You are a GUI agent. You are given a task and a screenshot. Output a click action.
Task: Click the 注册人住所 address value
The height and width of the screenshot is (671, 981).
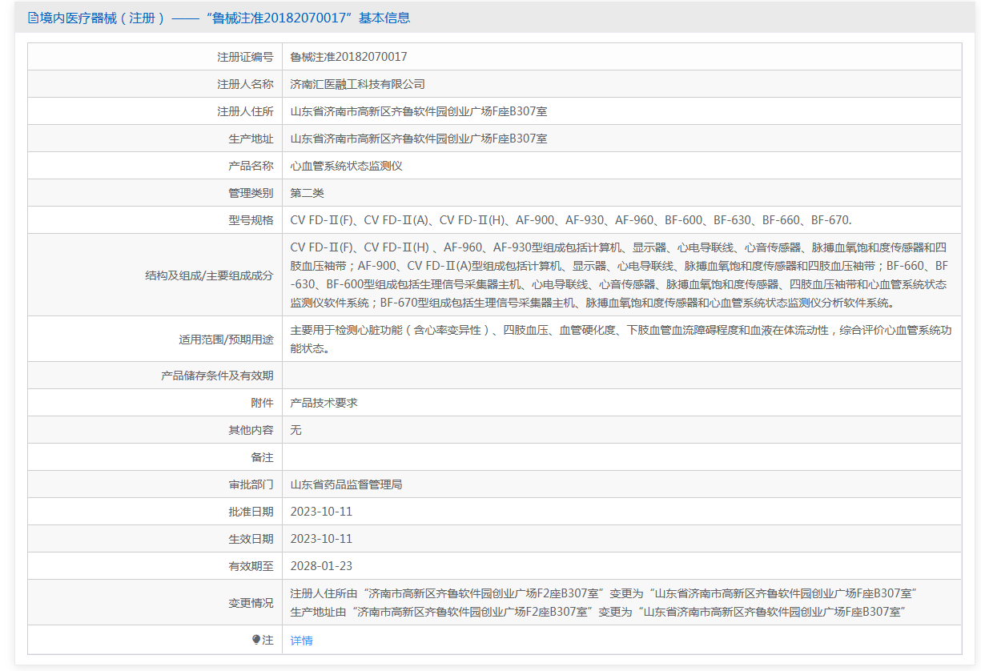(419, 111)
